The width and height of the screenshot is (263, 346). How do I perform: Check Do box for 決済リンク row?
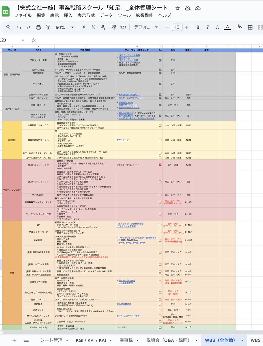(x=160, y=310)
